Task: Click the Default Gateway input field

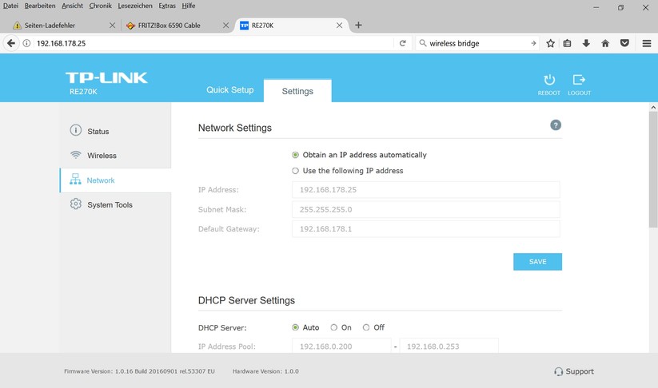Action: click(425, 229)
